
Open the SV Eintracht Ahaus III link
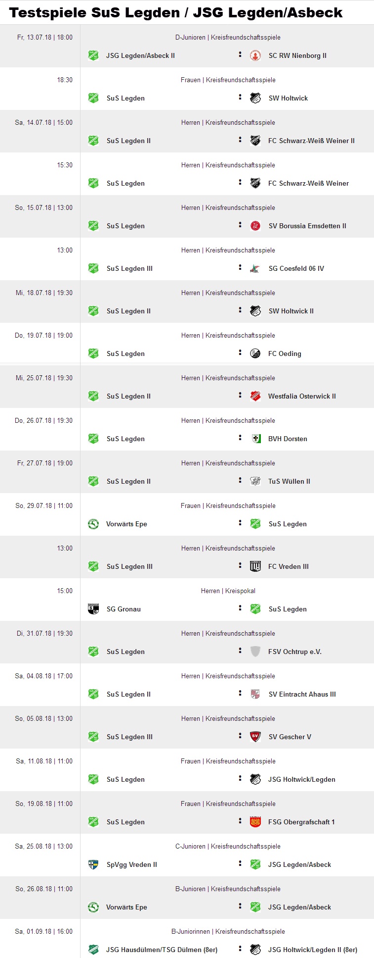(x=302, y=694)
